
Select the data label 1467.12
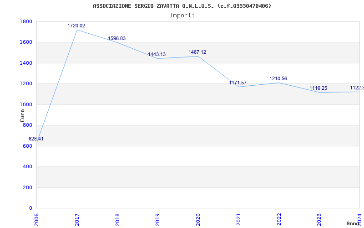point(197,52)
